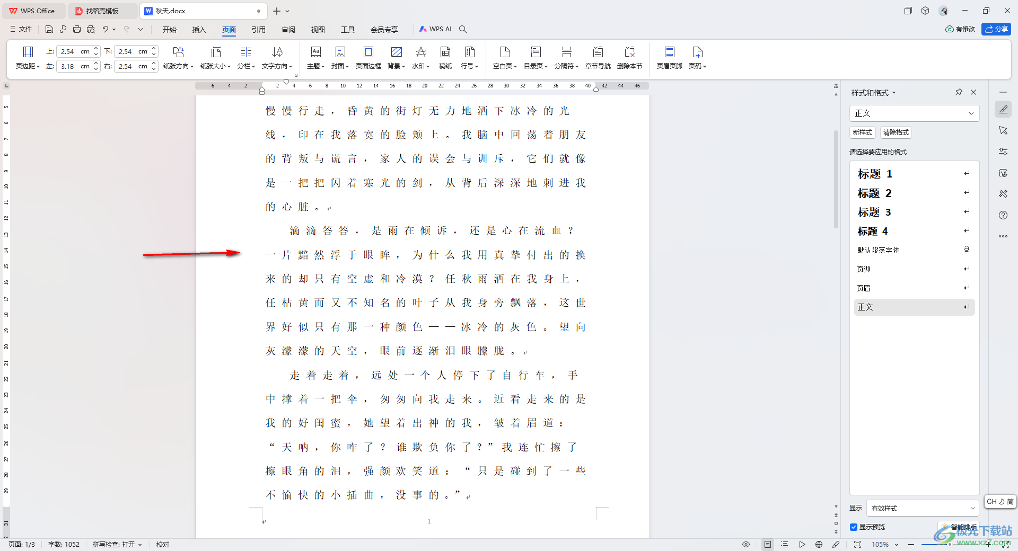Toggle the eye protection mode icon
Image resolution: width=1018 pixels, height=551 pixels.
[746, 544]
